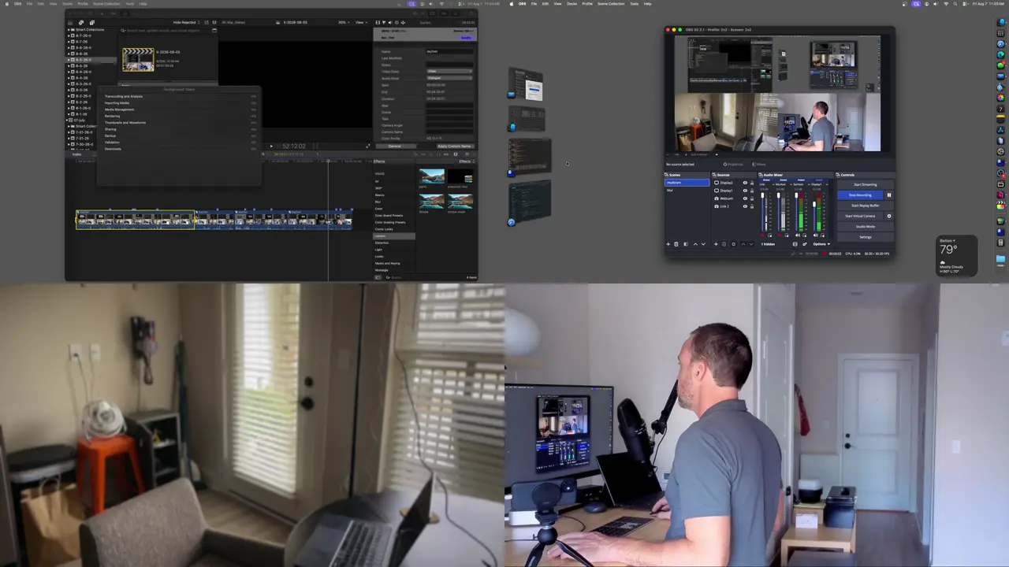The width and height of the screenshot is (1009, 567).
Task: Open Profile menu on OBS display menu bar
Action: click(586, 4)
